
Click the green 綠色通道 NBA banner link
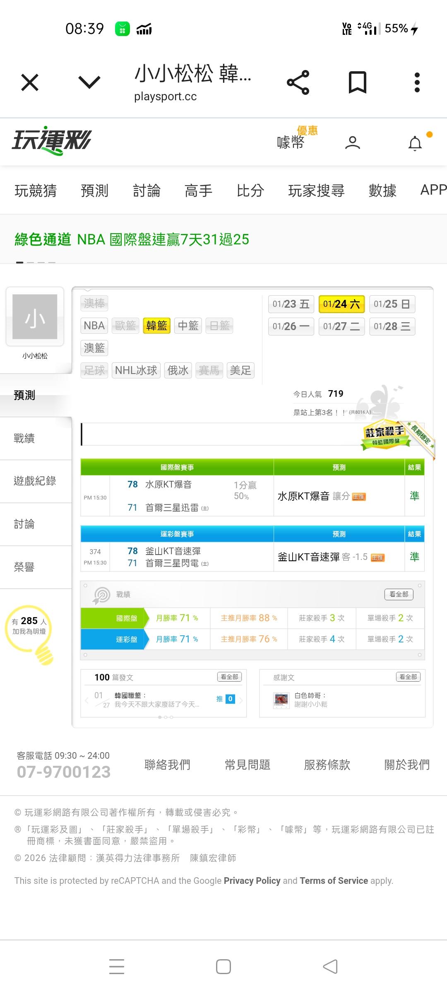pyautogui.click(x=132, y=239)
